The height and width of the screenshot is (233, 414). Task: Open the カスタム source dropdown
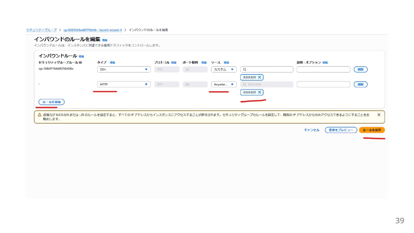224,69
